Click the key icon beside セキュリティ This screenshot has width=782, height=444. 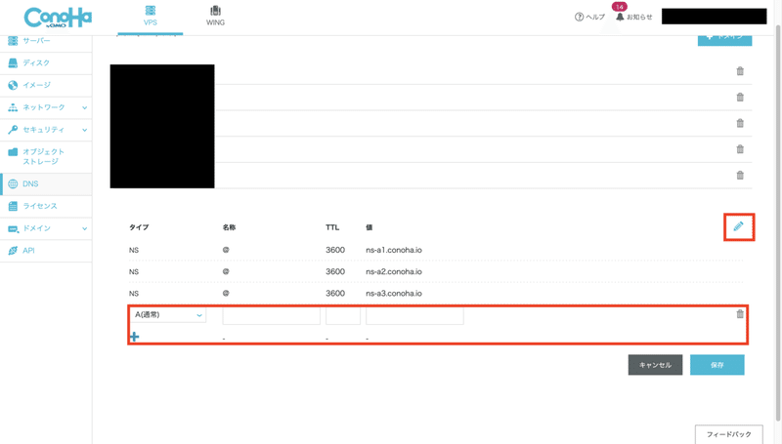(x=13, y=130)
